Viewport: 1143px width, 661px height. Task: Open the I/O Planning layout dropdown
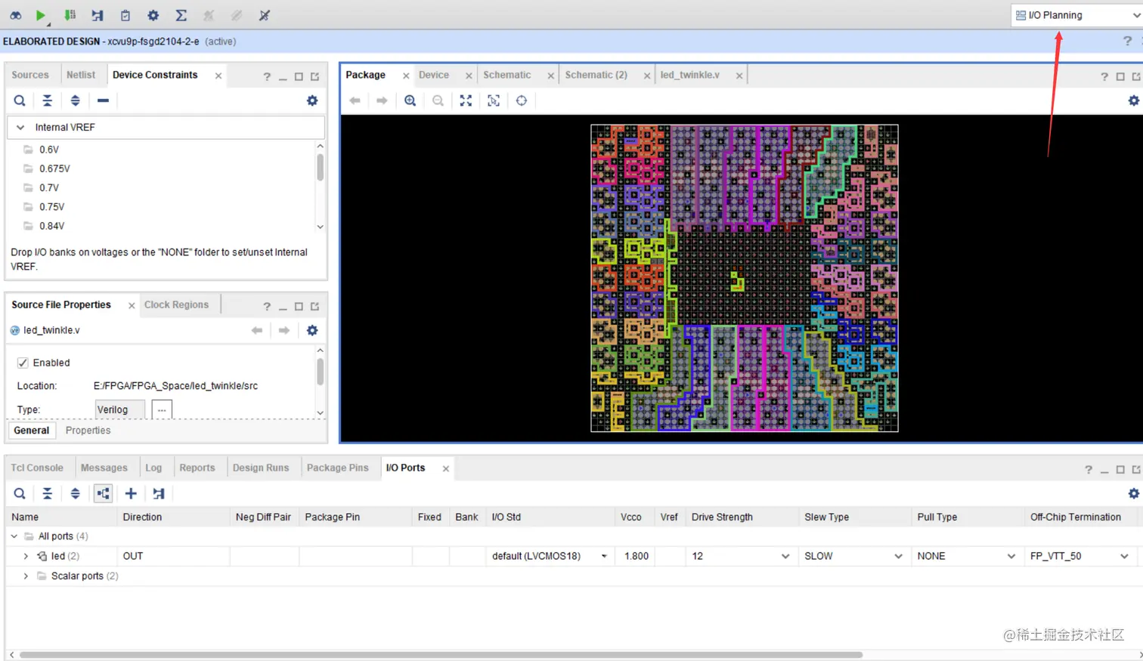1077,15
